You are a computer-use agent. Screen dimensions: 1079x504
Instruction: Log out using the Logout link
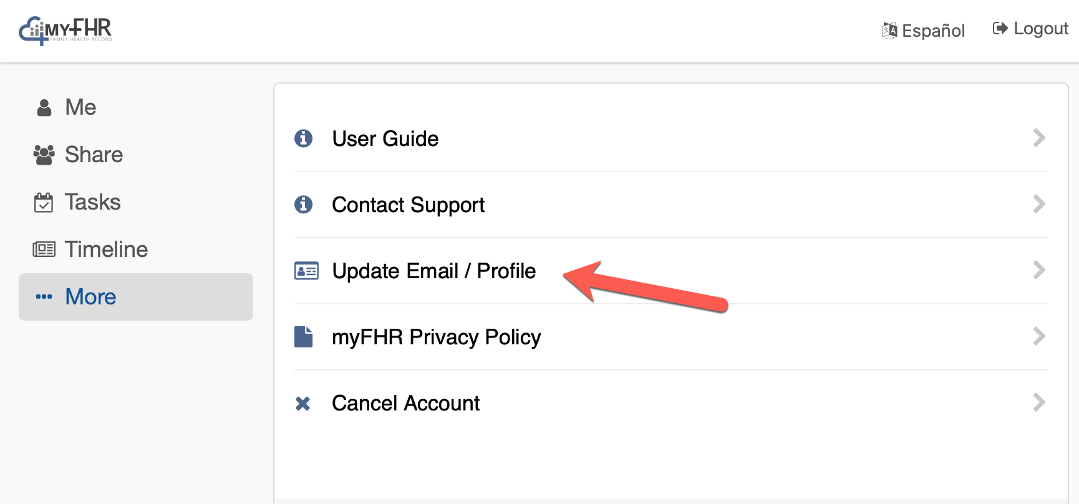(x=1041, y=29)
